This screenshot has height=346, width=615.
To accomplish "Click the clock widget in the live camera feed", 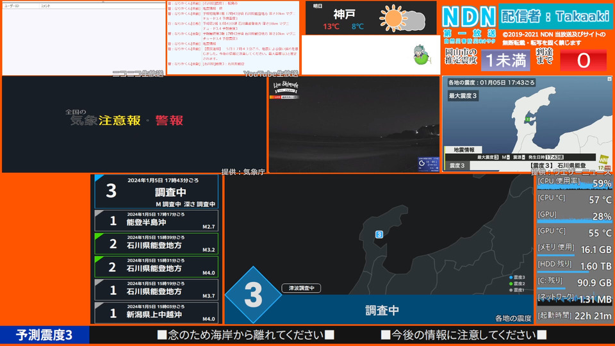I will 429,164.
